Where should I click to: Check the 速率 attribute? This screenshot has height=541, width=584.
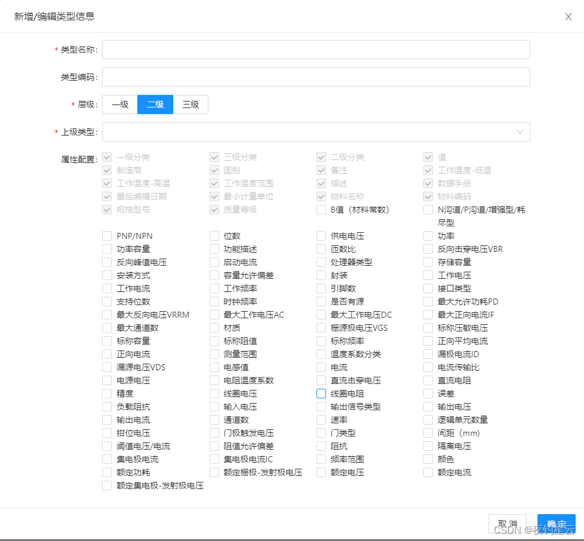(x=321, y=420)
